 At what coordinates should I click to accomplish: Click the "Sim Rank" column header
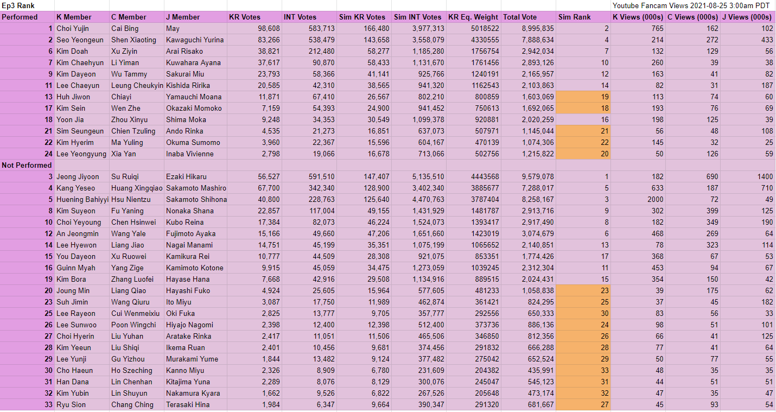(573, 17)
